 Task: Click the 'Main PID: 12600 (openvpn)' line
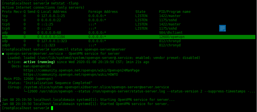(28, 79)
